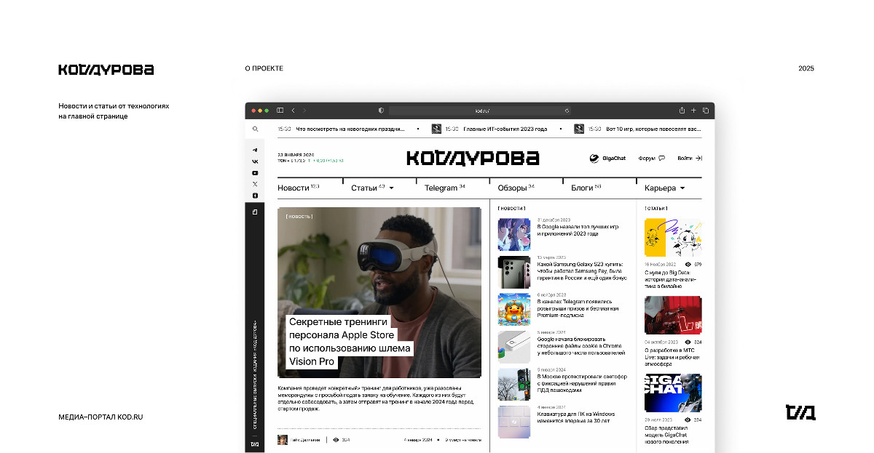The image size is (874, 453).
Task: Open the Telegram icon in left sidebar
Action: click(255, 150)
